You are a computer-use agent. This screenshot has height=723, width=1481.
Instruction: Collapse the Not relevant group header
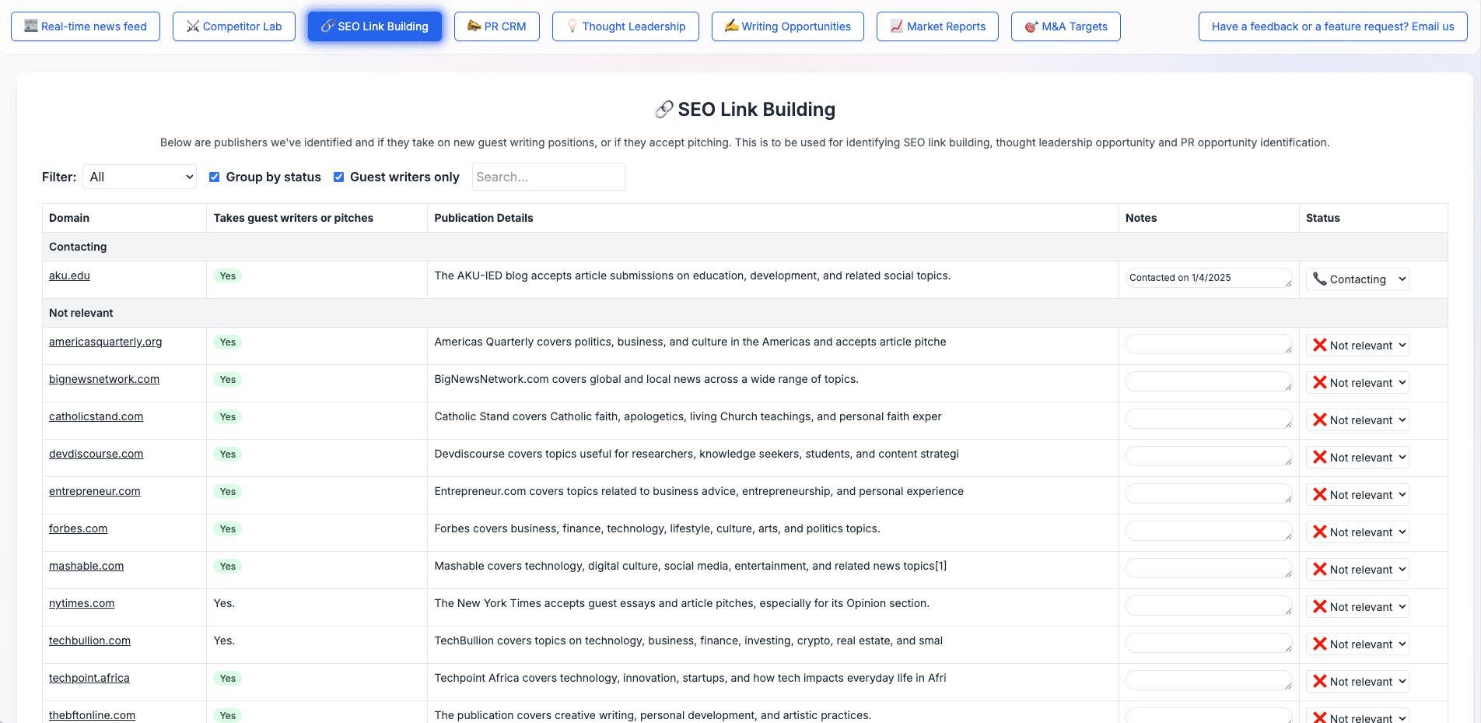coord(81,313)
